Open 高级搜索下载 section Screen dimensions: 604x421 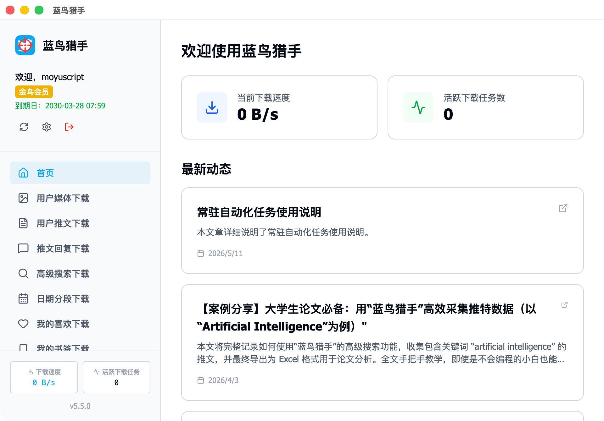[80, 273]
